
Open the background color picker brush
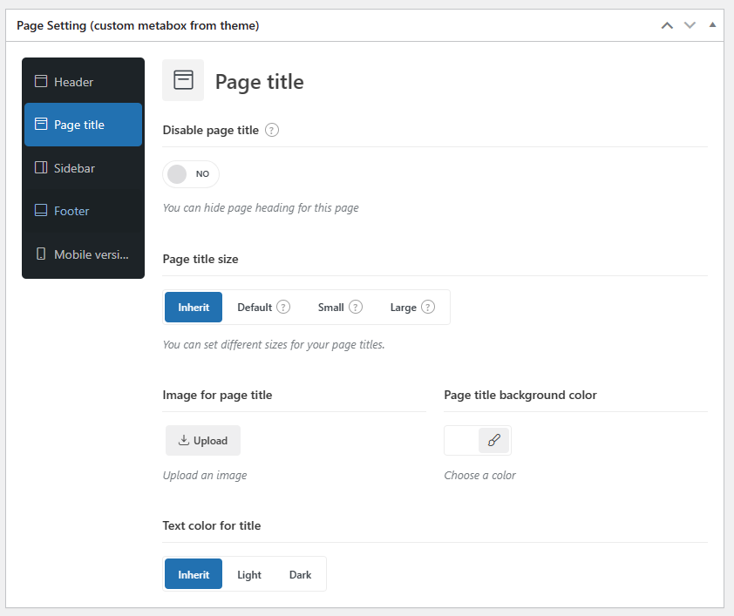pyautogui.click(x=494, y=440)
